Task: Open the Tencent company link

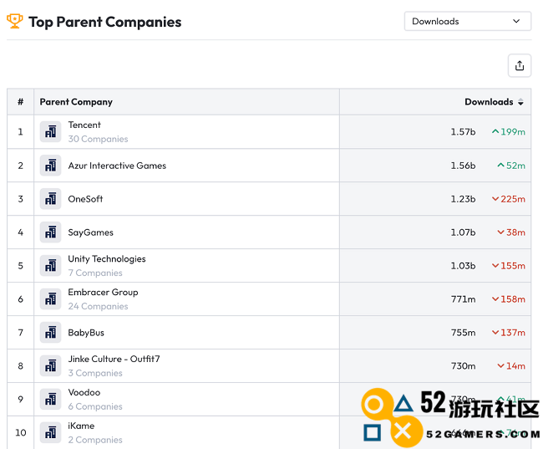Action: pos(84,125)
